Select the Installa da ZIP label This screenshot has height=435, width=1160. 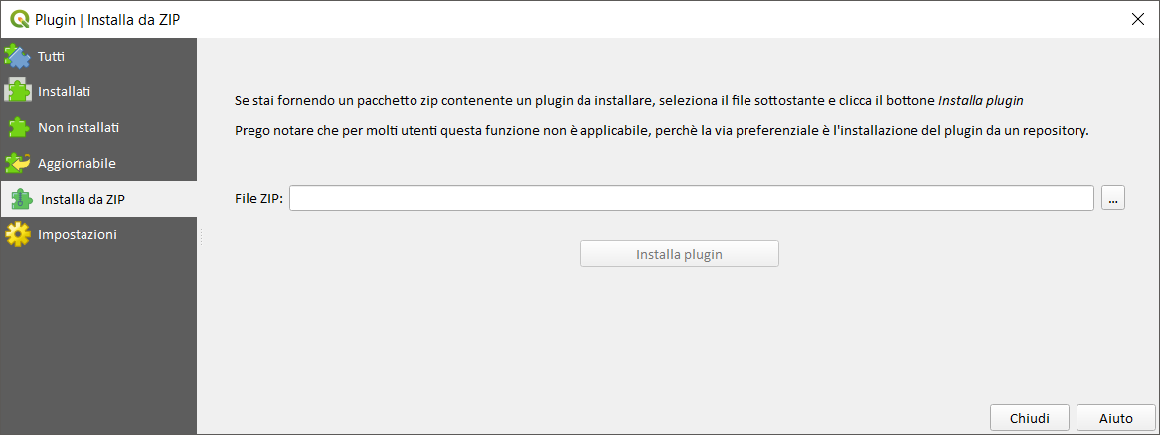(83, 199)
